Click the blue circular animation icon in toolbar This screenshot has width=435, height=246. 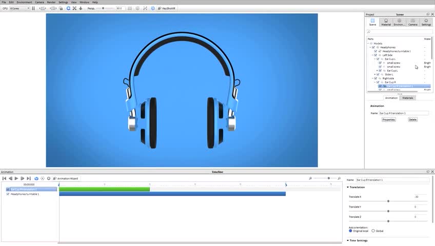point(153,8)
